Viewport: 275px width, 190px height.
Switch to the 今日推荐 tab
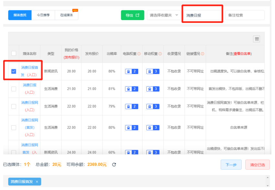43,15
